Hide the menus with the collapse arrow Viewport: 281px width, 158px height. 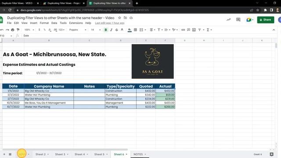(x=274, y=30)
